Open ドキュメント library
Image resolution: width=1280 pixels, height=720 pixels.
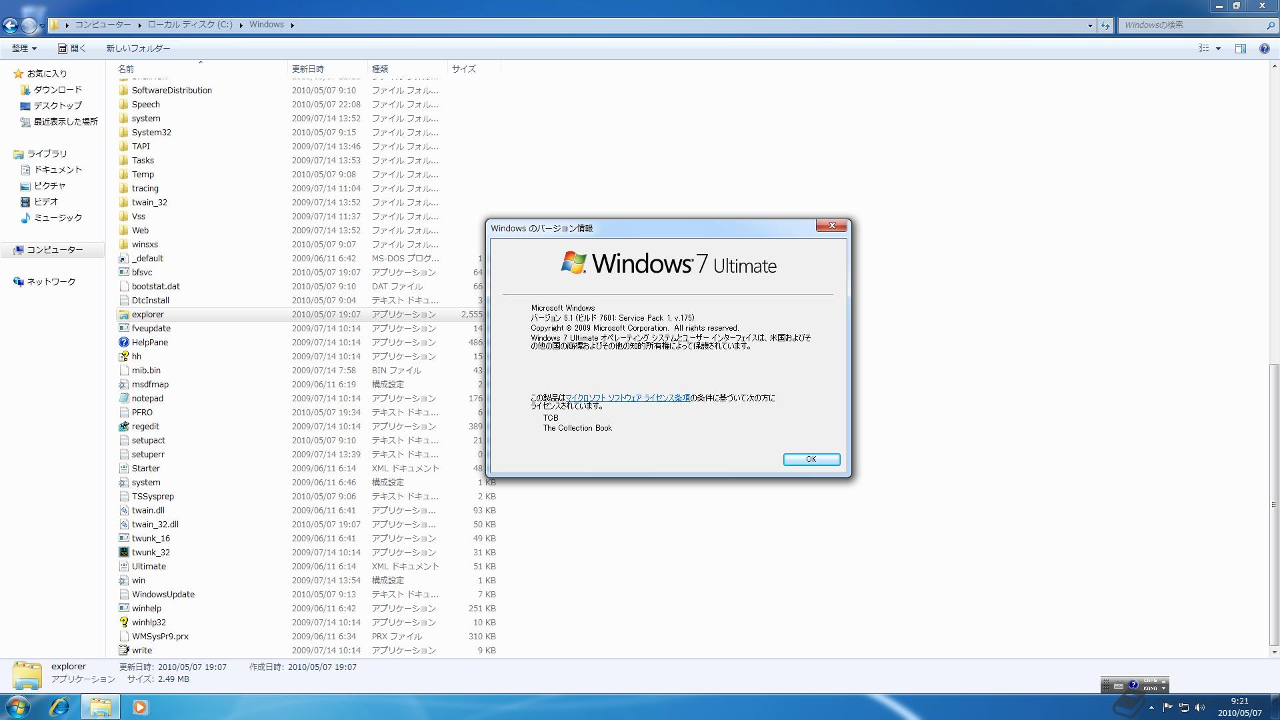(x=58, y=169)
